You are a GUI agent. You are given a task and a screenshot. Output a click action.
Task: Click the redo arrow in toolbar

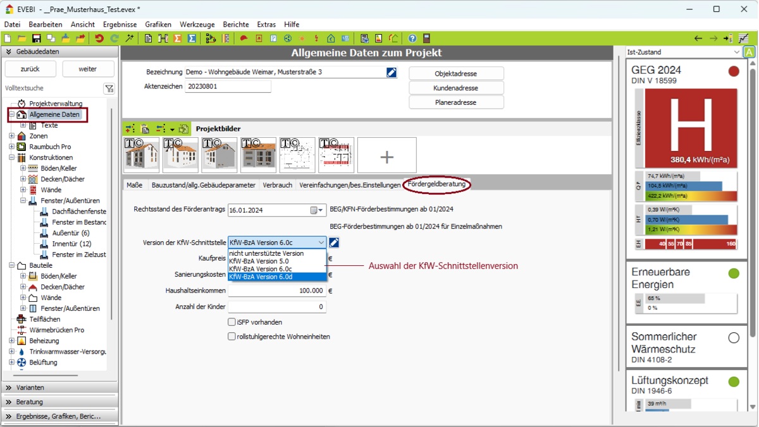pos(114,39)
